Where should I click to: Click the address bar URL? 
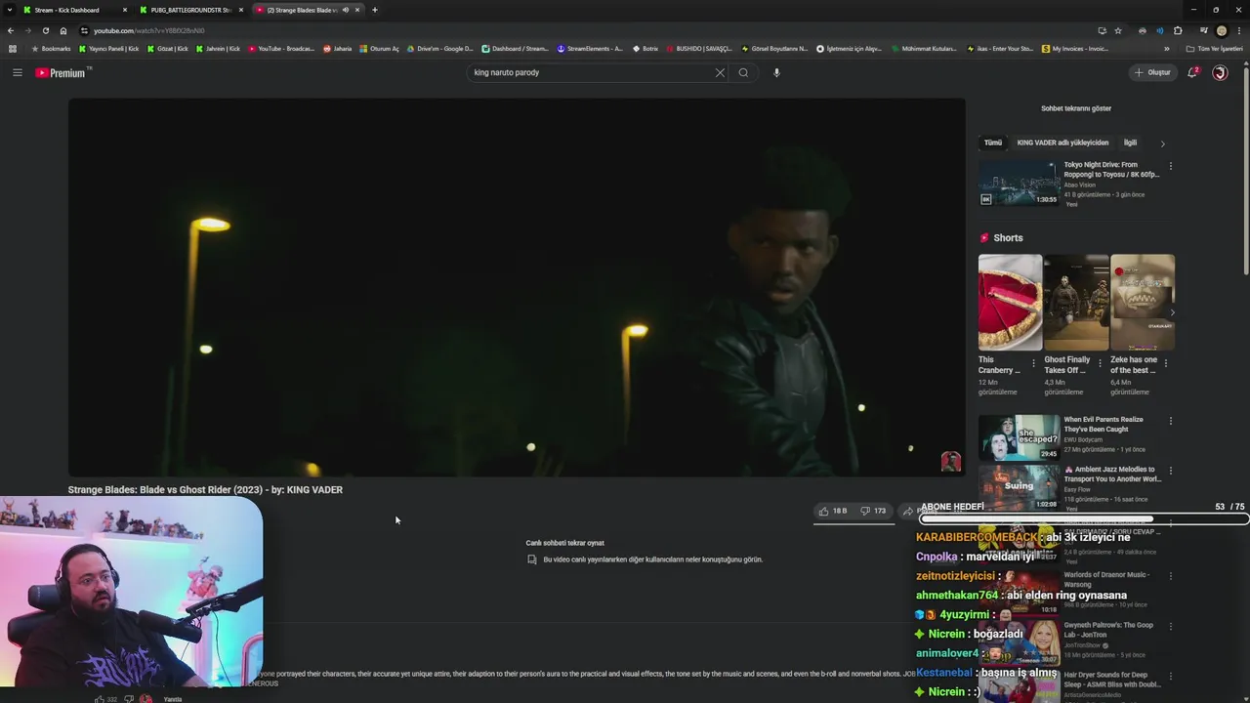(149, 30)
